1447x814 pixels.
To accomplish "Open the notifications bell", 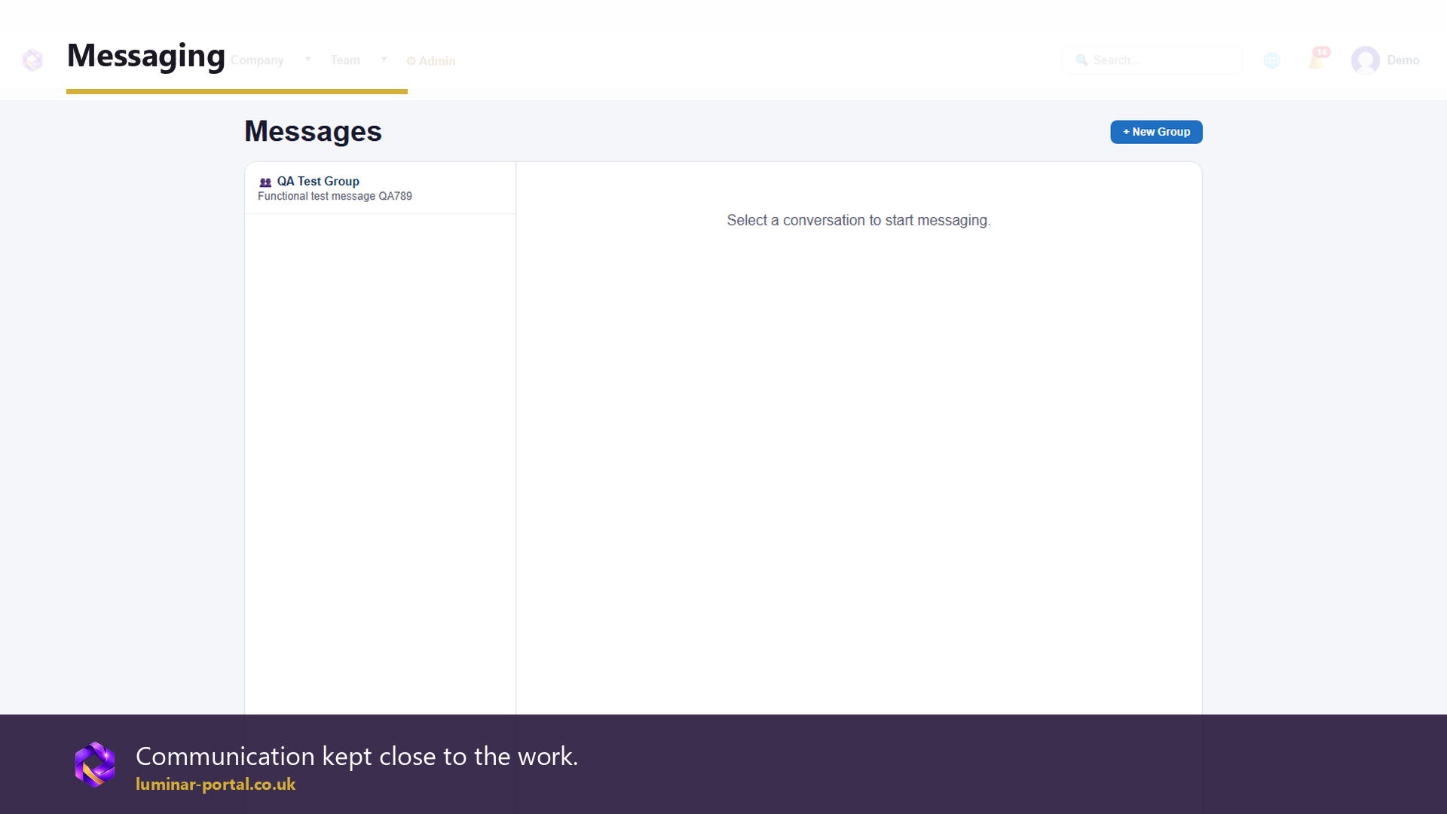I will 1317,59.
